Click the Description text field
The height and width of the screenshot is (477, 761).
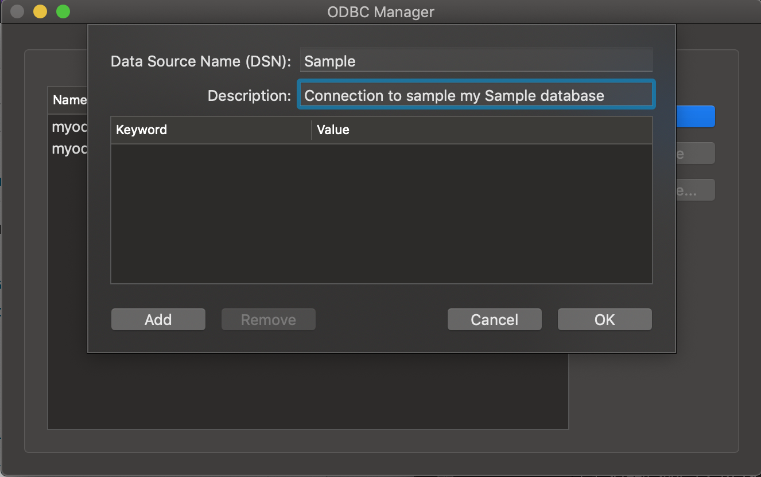tap(476, 95)
